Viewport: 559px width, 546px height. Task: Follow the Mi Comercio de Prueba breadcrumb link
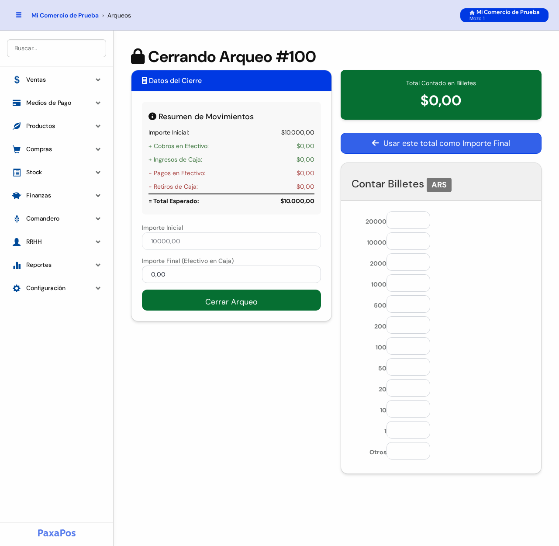[x=65, y=15]
